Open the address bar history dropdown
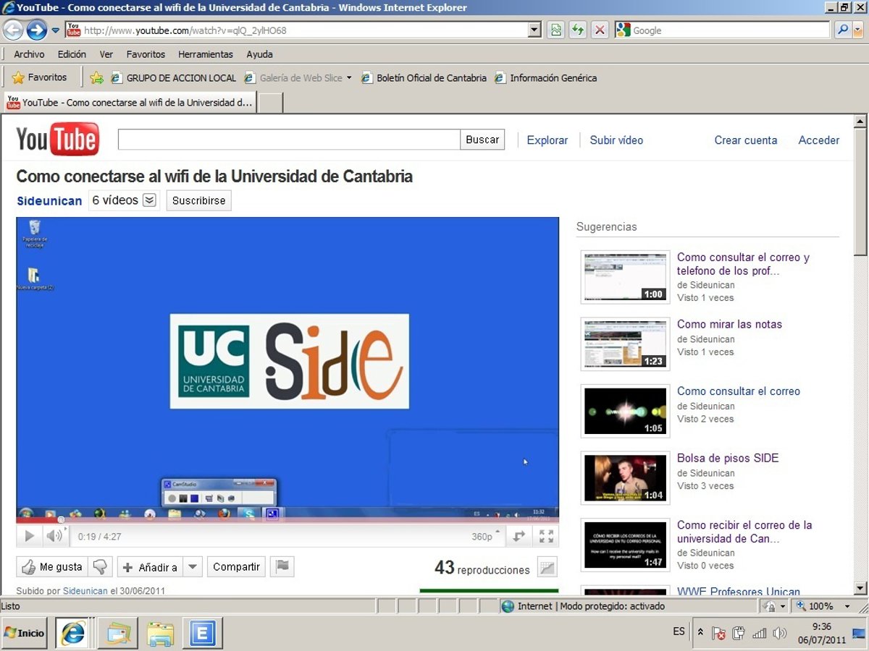The image size is (869, 651). [534, 30]
